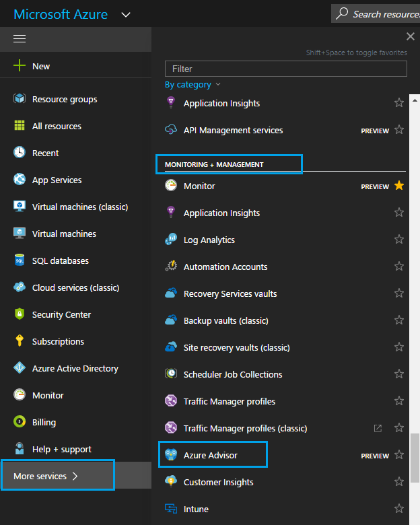The width and height of the screenshot is (420, 525).
Task: Favorite Azure Advisor with its star
Action: click(399, 456)
